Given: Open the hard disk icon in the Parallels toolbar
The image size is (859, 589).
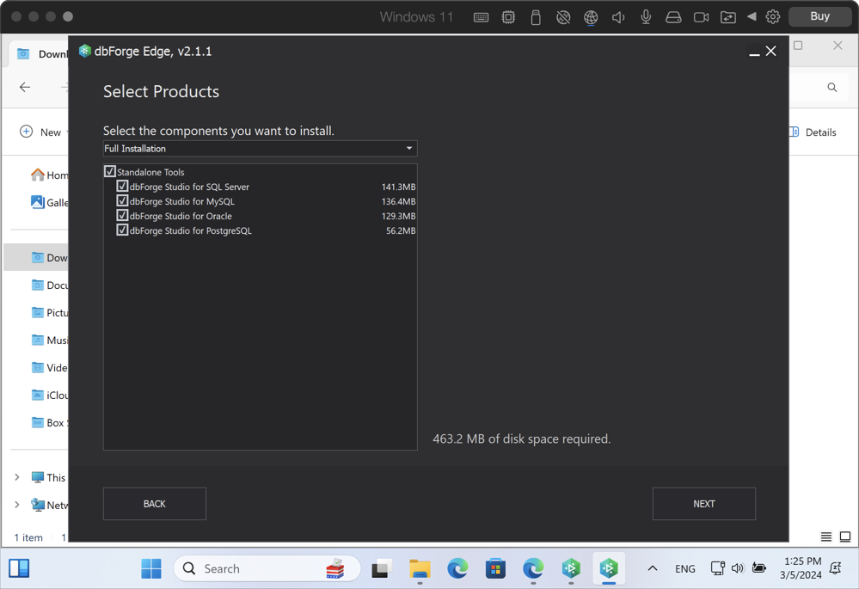Looking at the screenshot, I should (x=673, y=17).
